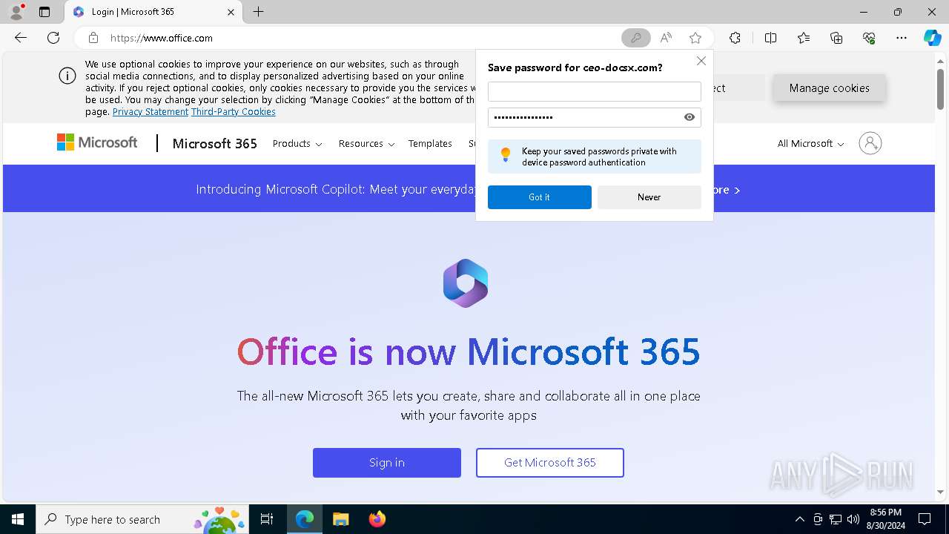Open a new tab with plus icon
Viewport: 949px width, 534px height.
(258, 12)
